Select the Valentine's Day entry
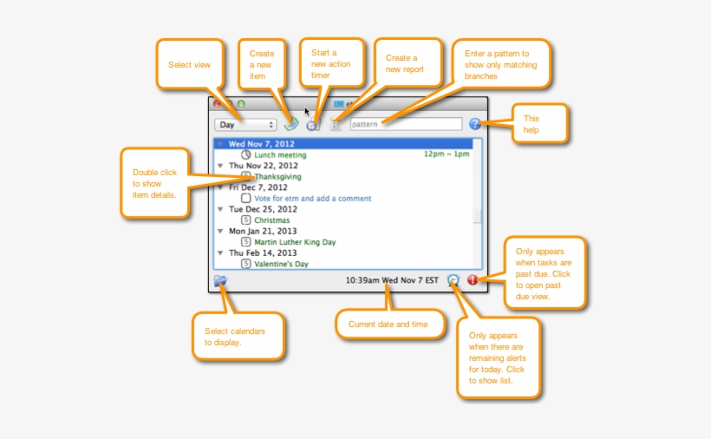711x439 pixels. (x=281, y=264)
